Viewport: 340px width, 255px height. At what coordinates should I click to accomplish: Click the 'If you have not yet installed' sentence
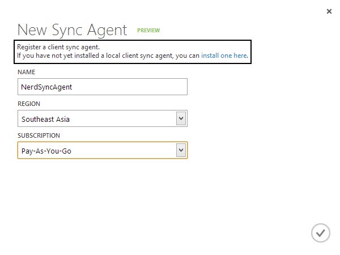[108, 56]
